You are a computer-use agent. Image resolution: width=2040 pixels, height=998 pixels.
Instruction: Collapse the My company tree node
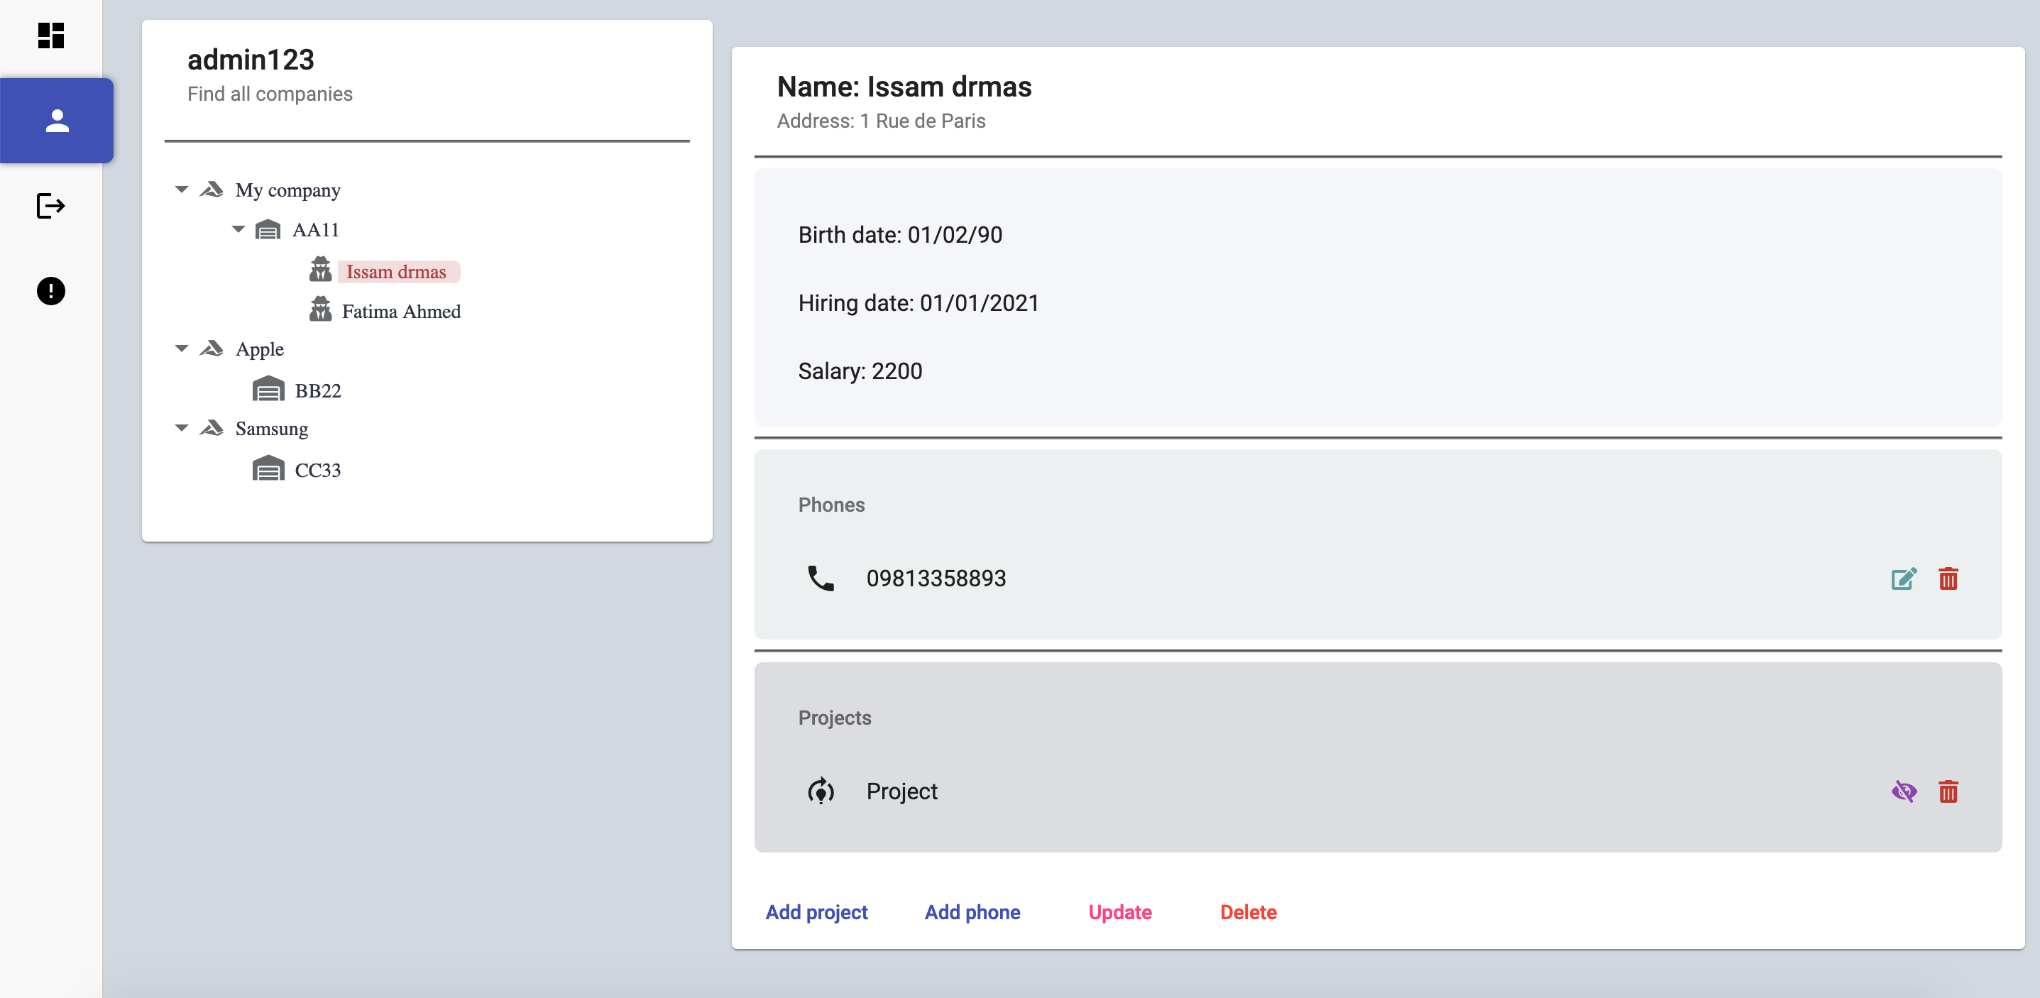(x=181, y=190)
